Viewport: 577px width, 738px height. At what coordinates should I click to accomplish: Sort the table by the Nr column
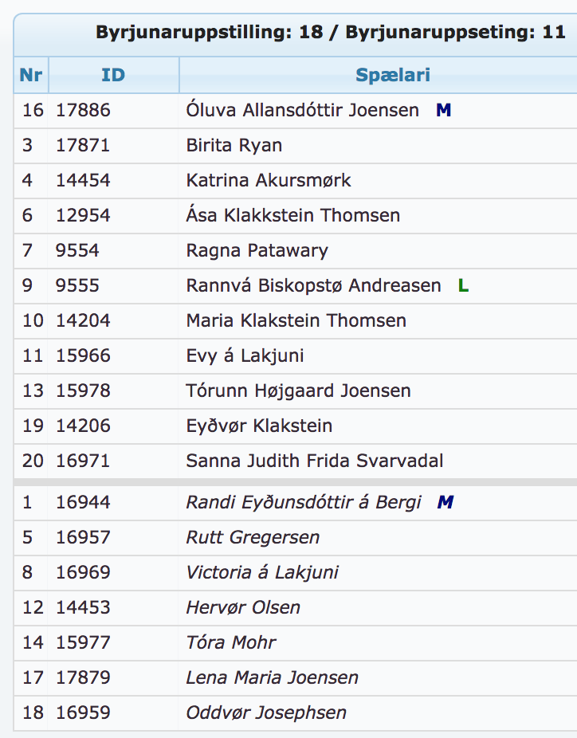point(31,75)
